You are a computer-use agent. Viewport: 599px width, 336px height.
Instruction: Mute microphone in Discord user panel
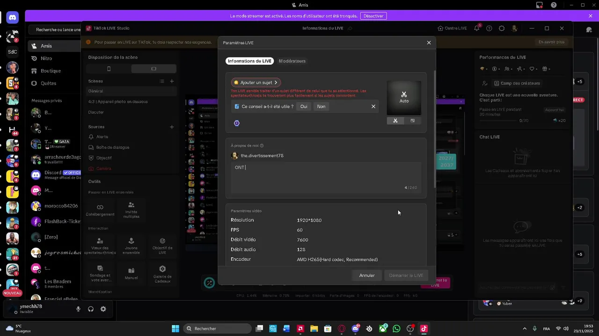click(78, 309)
